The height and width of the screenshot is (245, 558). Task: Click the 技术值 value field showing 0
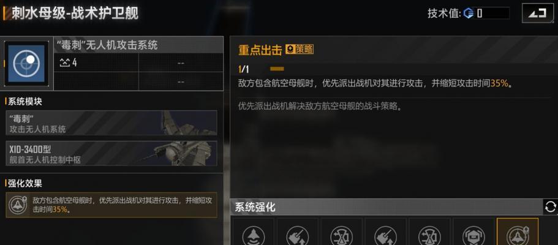point(493,14)
